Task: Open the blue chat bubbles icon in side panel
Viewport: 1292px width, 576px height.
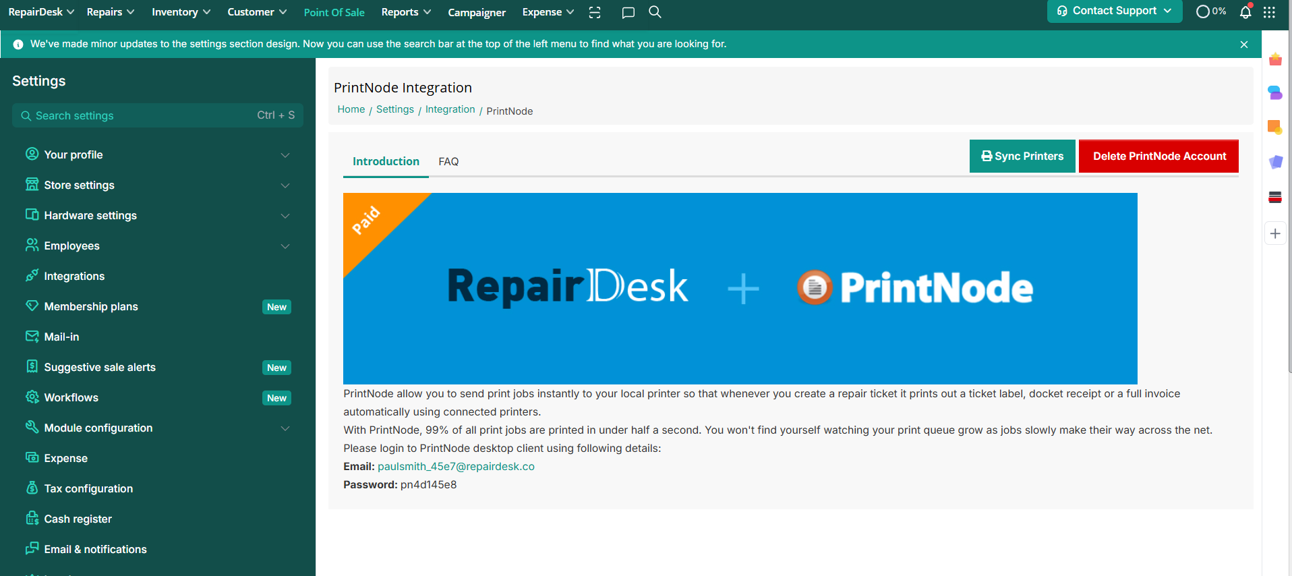Action: click(1275, 93)
